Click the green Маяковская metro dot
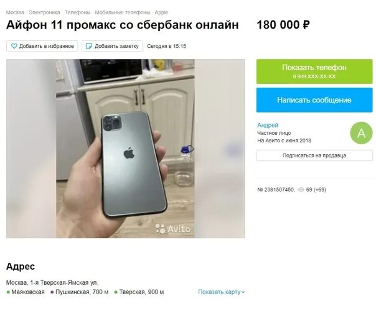The image size is (376, 309). 8,292
